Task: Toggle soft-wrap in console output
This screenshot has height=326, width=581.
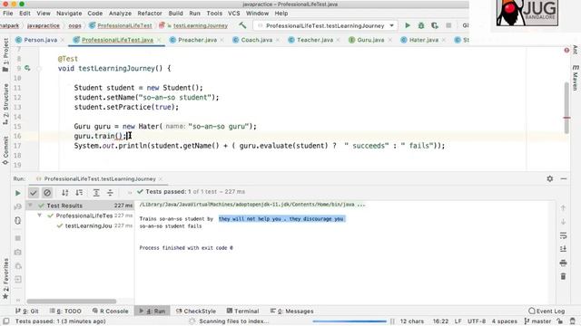Action: pyautogui.click(x=563, y=235)
